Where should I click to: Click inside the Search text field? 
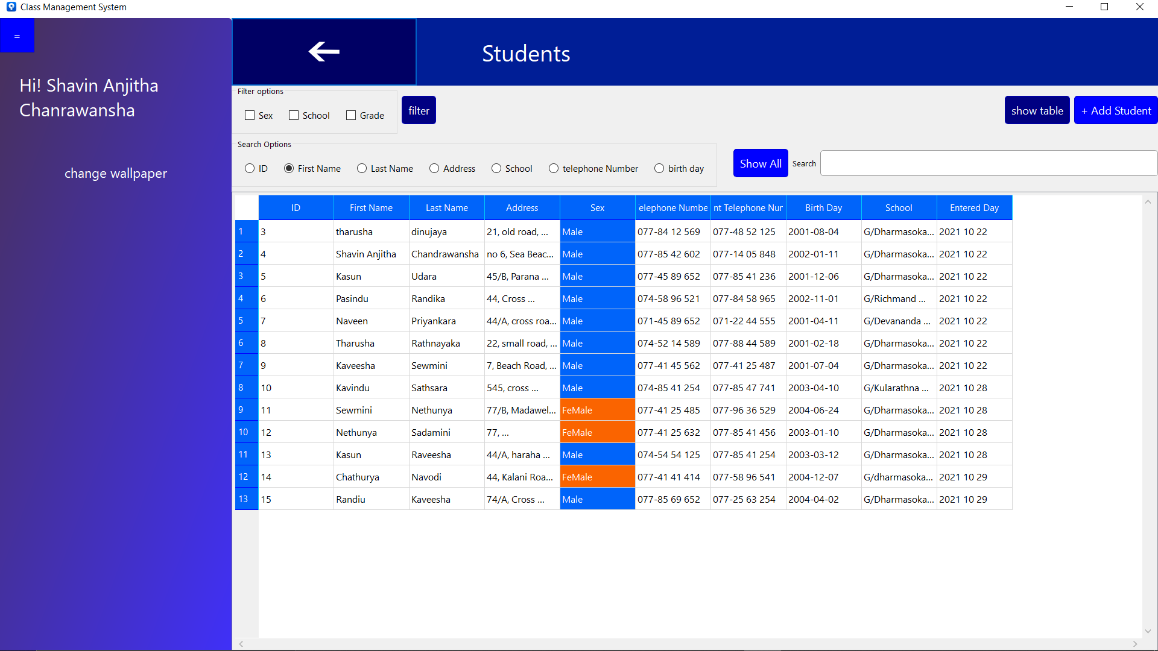point(987,163)
